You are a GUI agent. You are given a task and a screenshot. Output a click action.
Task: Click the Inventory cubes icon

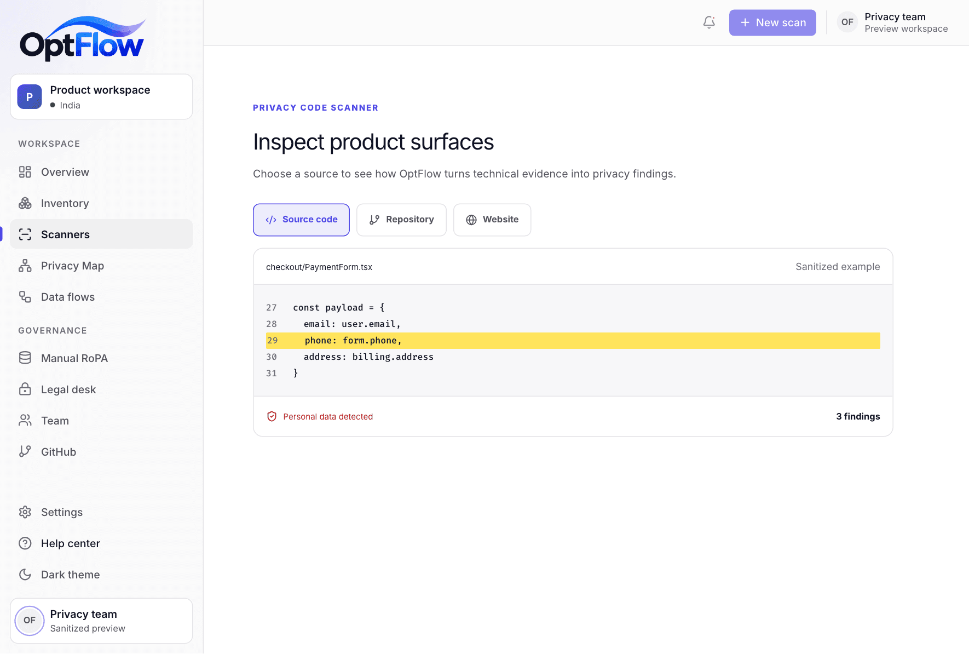[25, 203]
